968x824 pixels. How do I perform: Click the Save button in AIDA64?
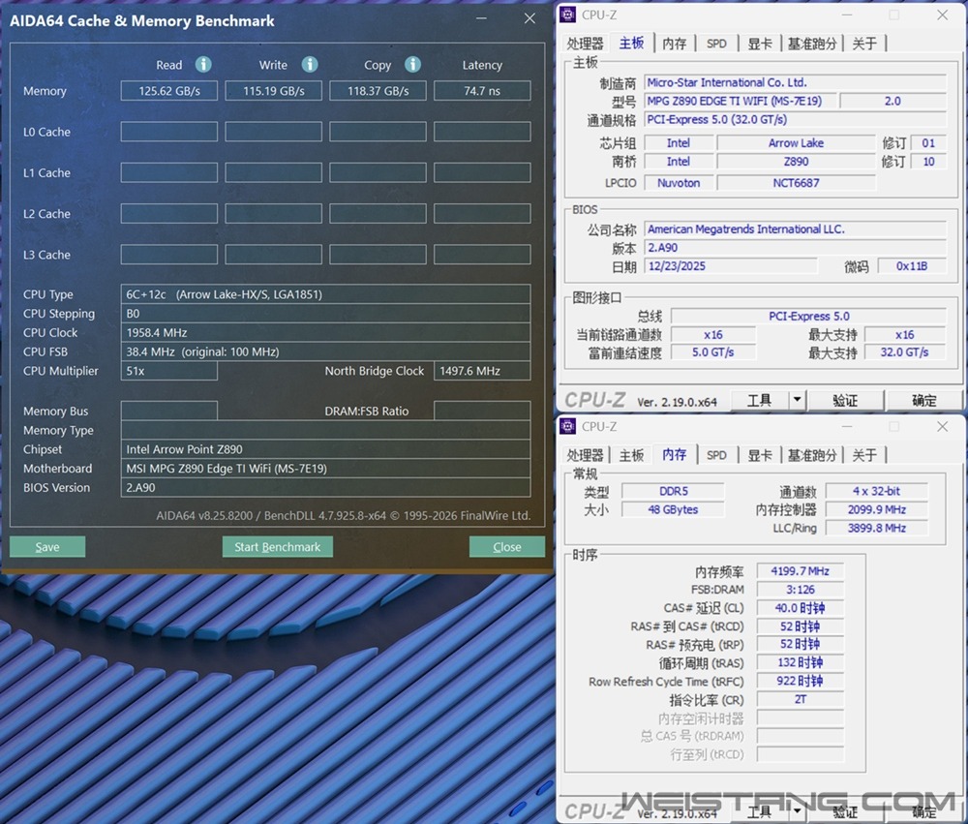[46, 546]
